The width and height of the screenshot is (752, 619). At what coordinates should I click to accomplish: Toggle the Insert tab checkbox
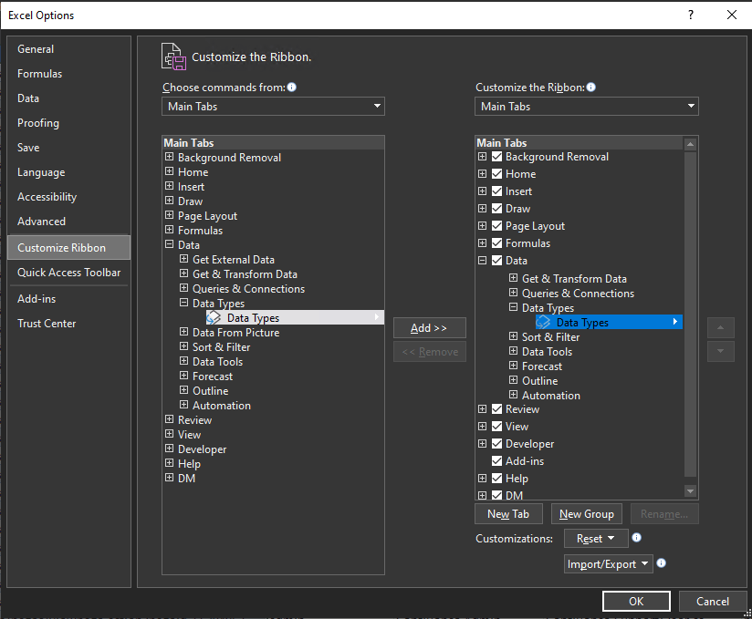point(496,191)
